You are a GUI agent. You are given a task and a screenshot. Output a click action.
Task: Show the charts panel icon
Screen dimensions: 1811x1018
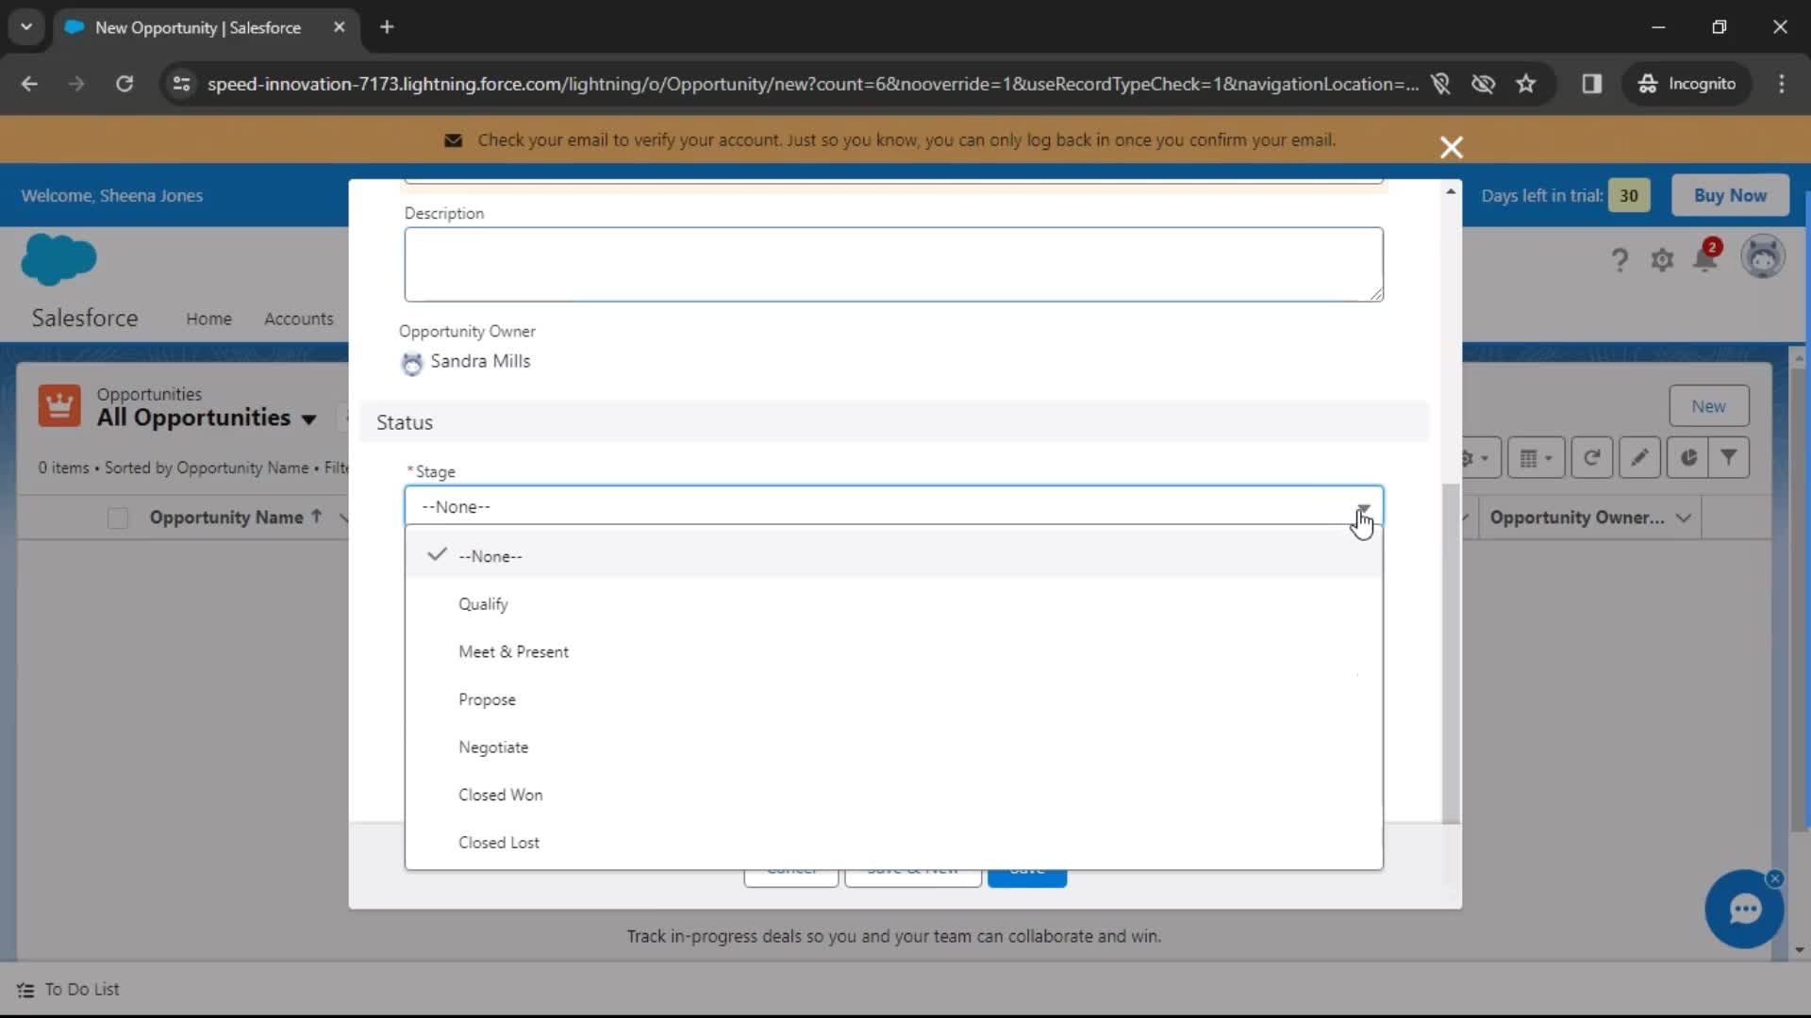[1687, 458]
